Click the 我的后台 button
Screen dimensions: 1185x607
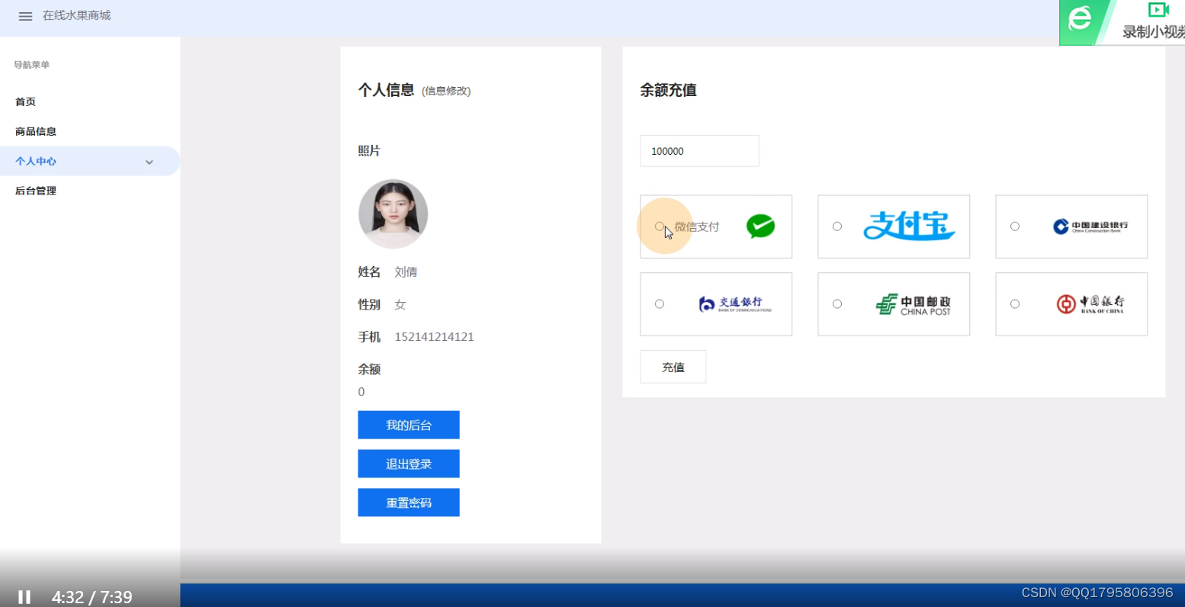click(409, 425)
